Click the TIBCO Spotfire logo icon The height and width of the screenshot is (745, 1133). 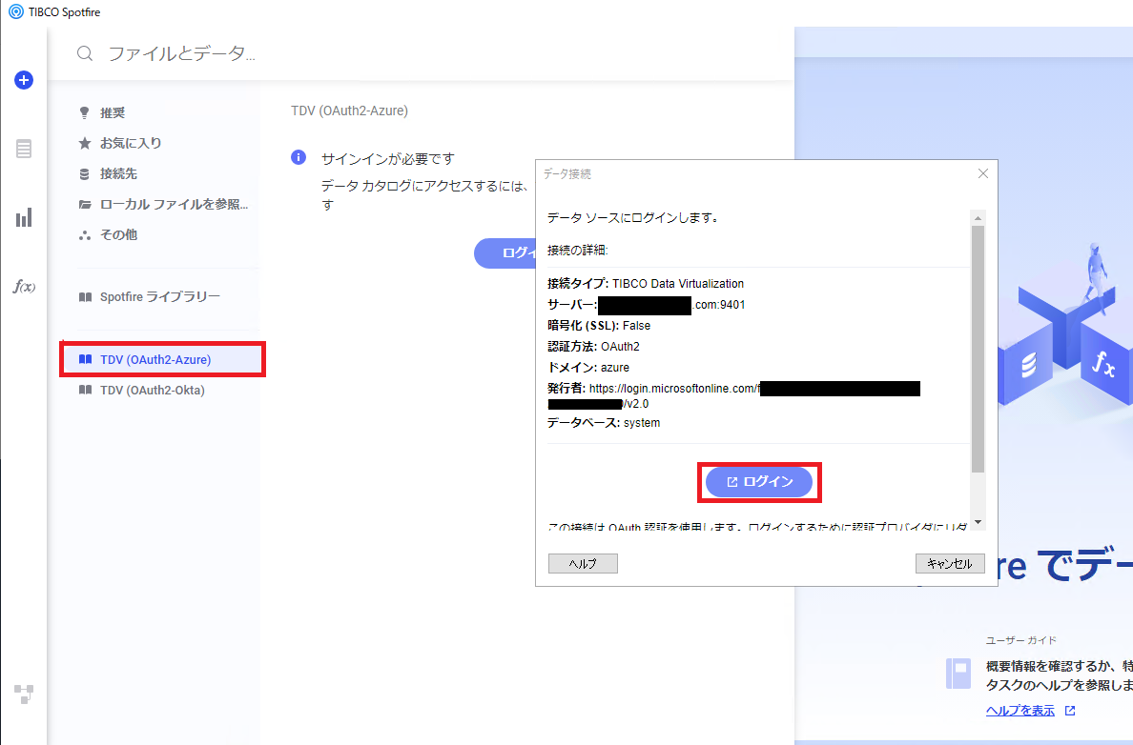[x=16, y=11]
